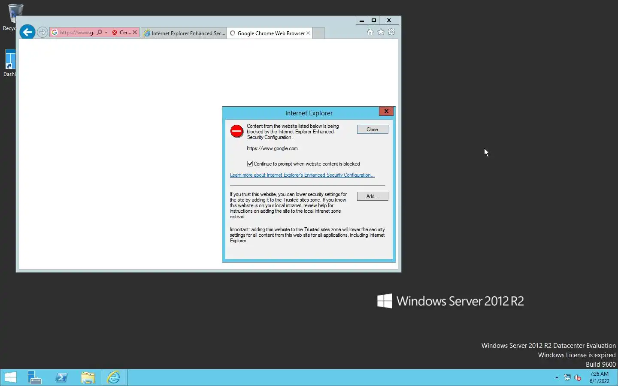Select the Dashboard desktop shortcut

click(10, 63)
